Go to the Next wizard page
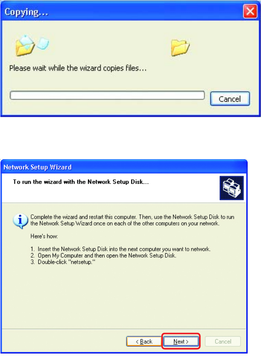The image size is (261, 356). [x=181, y=341]
